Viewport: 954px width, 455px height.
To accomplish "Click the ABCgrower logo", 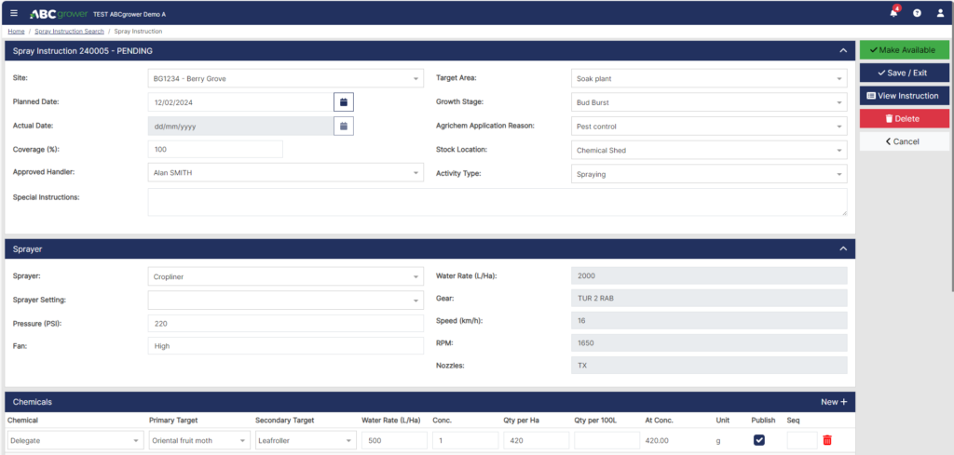I will click(x=59, y=13).
